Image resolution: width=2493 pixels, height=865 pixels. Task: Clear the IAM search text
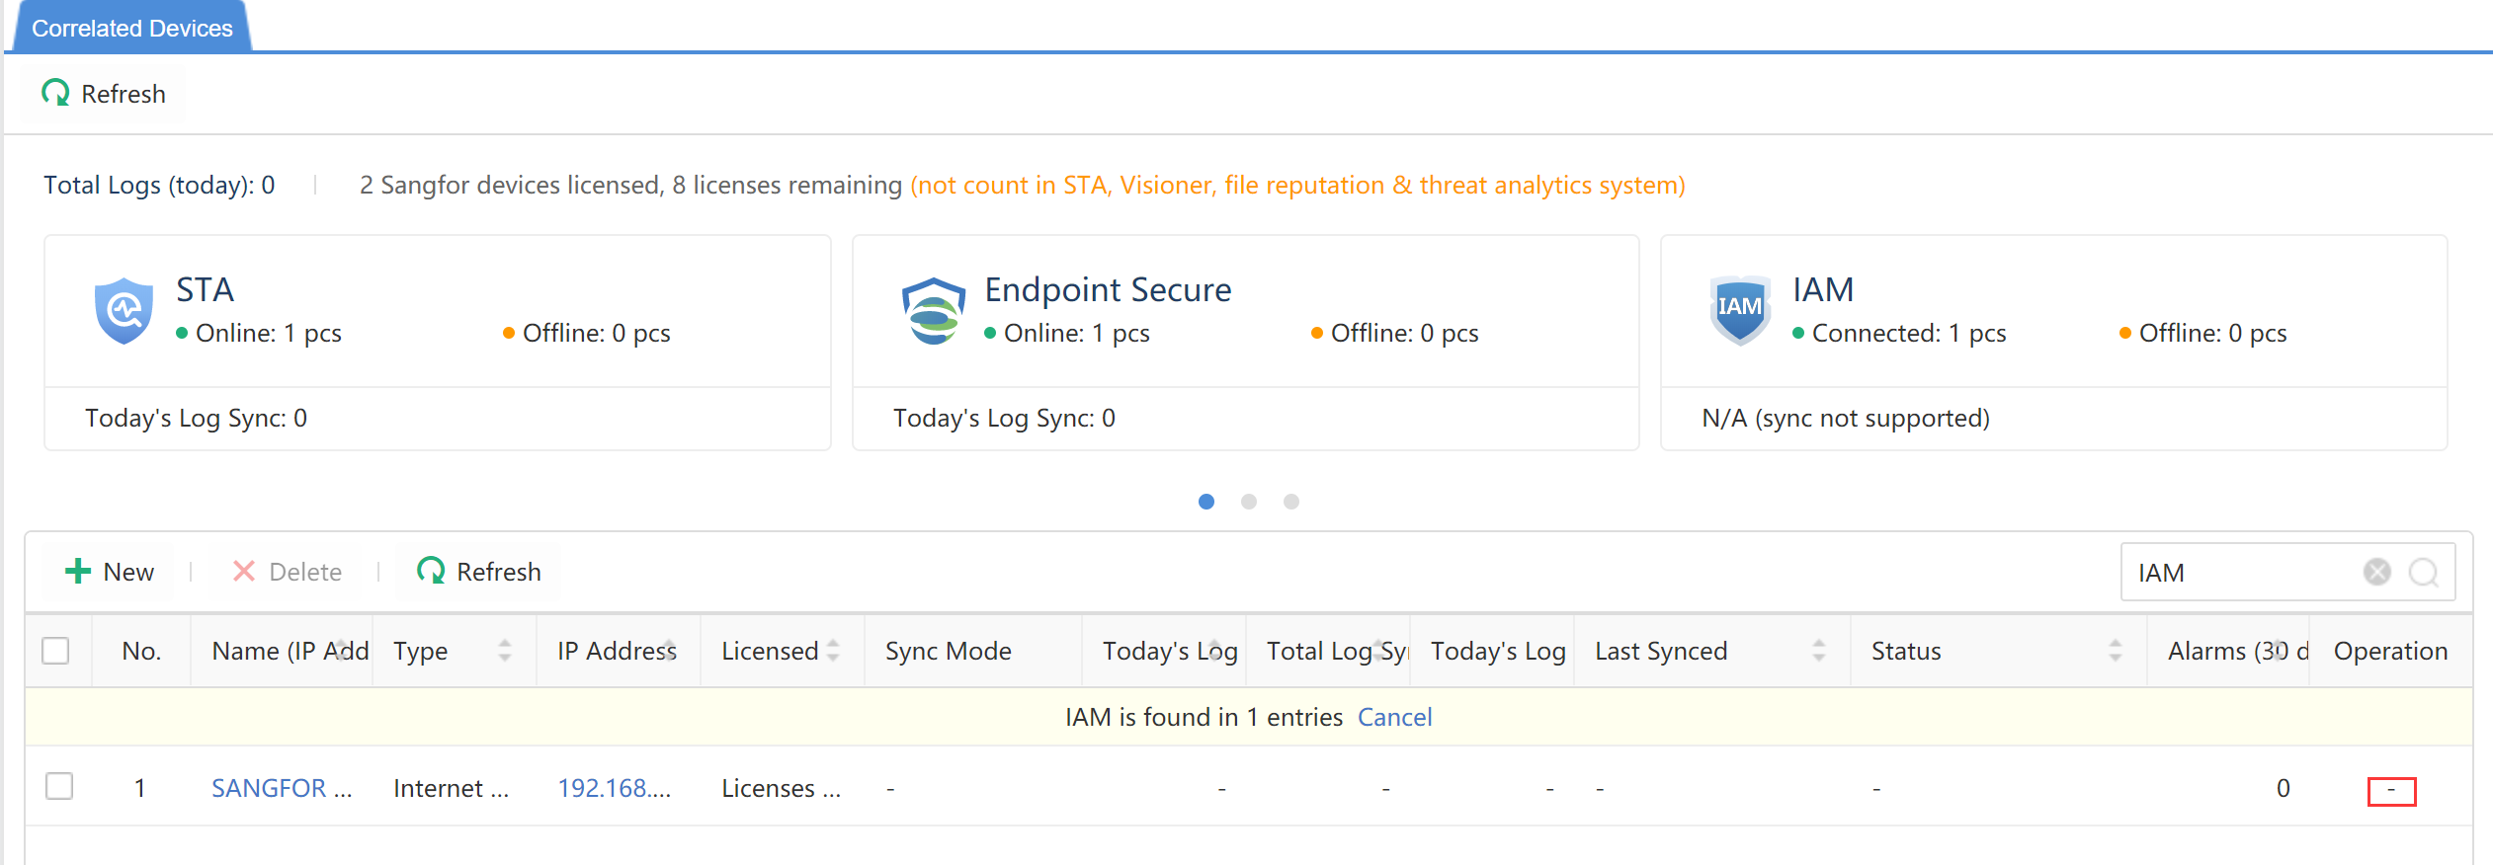tap(2377, 572)
